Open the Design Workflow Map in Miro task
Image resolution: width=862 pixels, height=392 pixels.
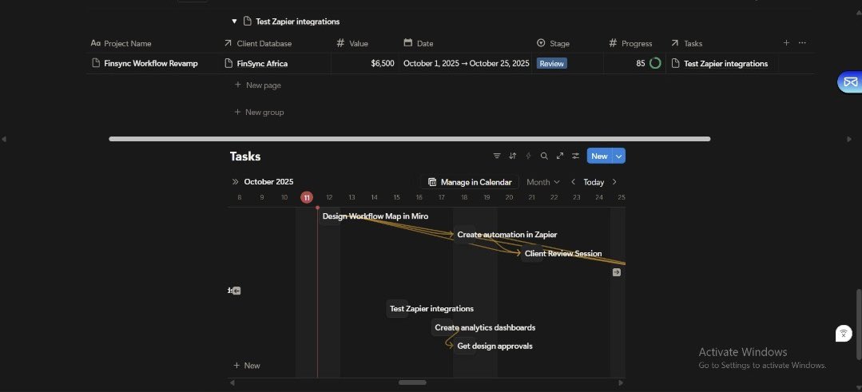click(x=375, y=216)
